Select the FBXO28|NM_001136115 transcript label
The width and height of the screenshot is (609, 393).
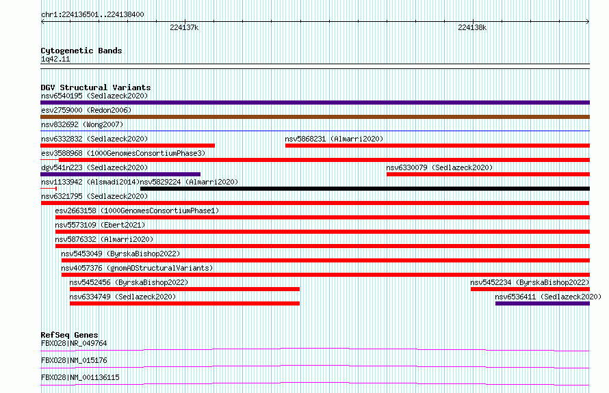(80, 377)
